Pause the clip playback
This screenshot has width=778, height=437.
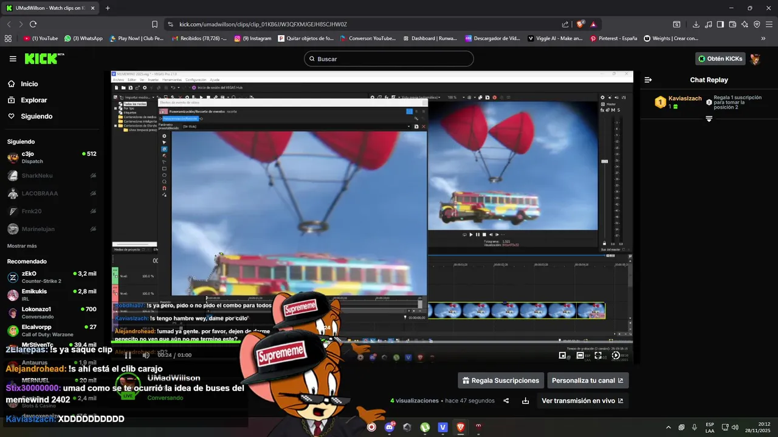(128, 355)
